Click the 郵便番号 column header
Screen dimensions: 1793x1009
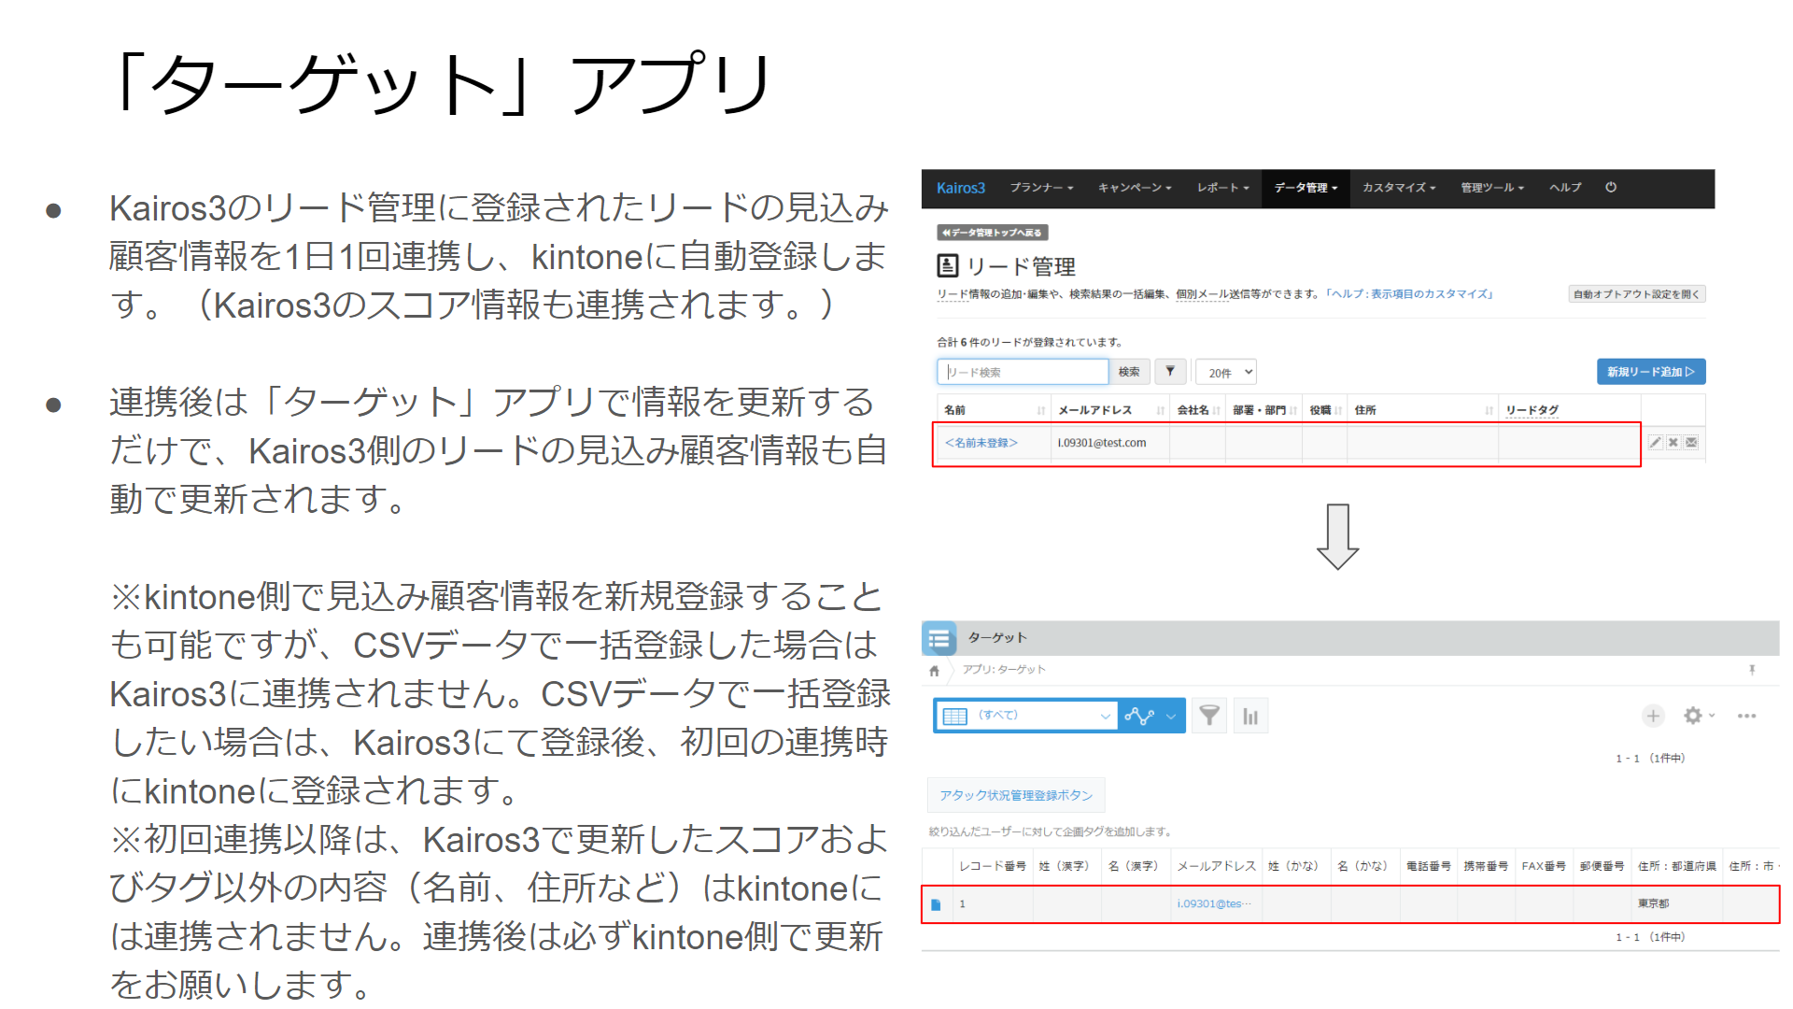click(x=1602, y=866)
